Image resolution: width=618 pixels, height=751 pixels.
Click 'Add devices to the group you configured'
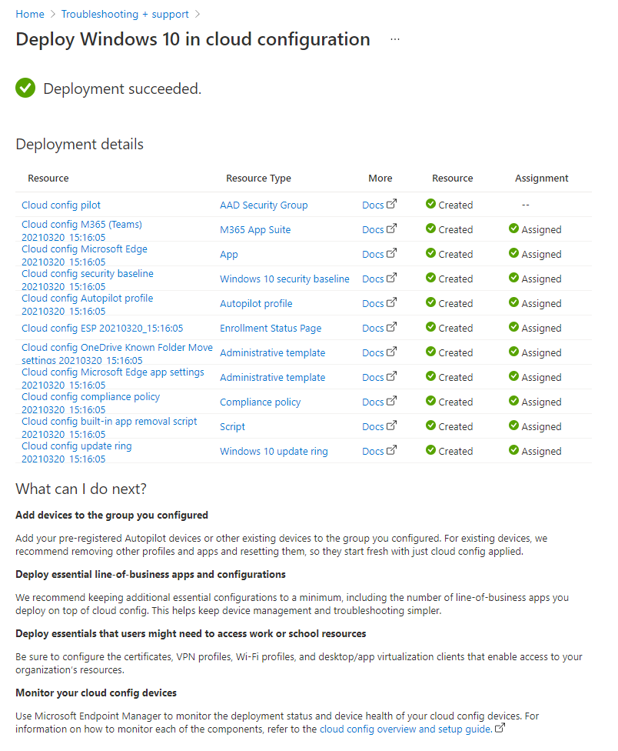[112, 515]
